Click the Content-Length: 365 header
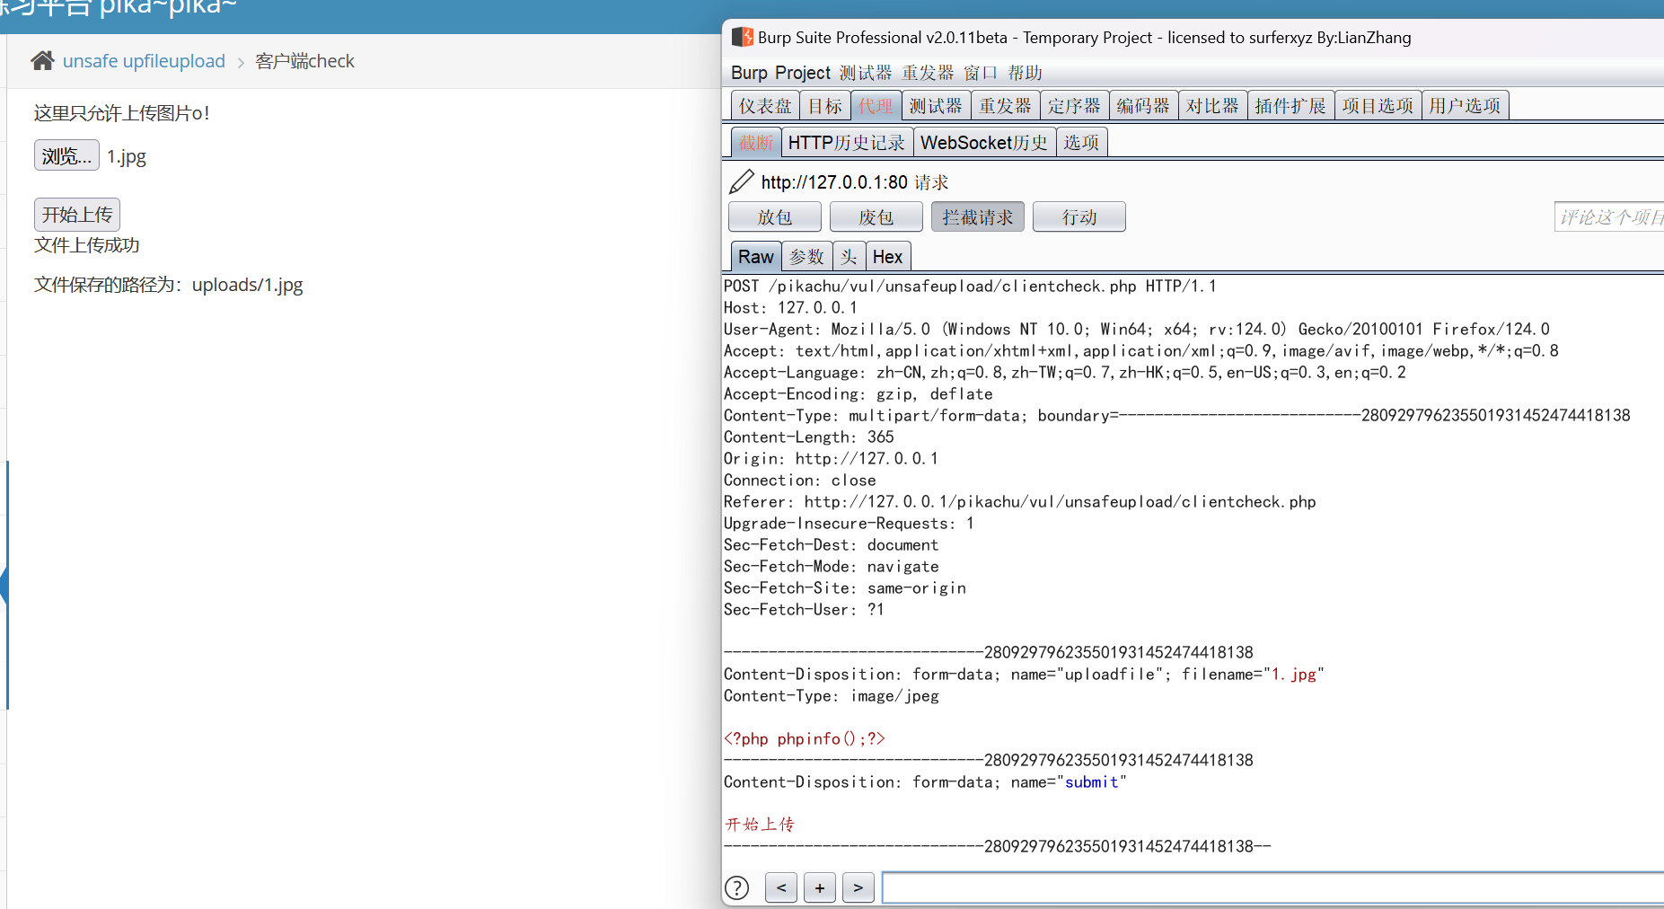 point(809,437)
